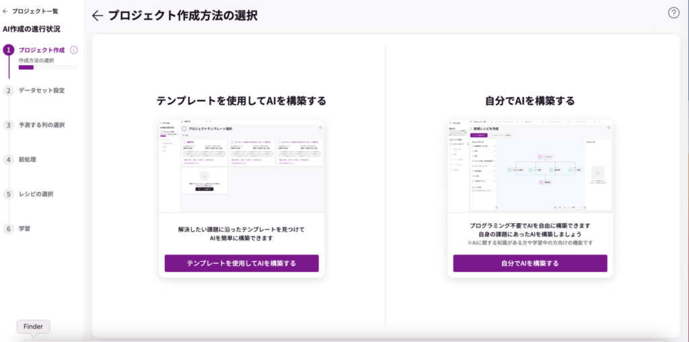Screen dimensions: 689x342
Task: Click the description AIを簡単に構築できます
Action: click(x=242, y=239)
